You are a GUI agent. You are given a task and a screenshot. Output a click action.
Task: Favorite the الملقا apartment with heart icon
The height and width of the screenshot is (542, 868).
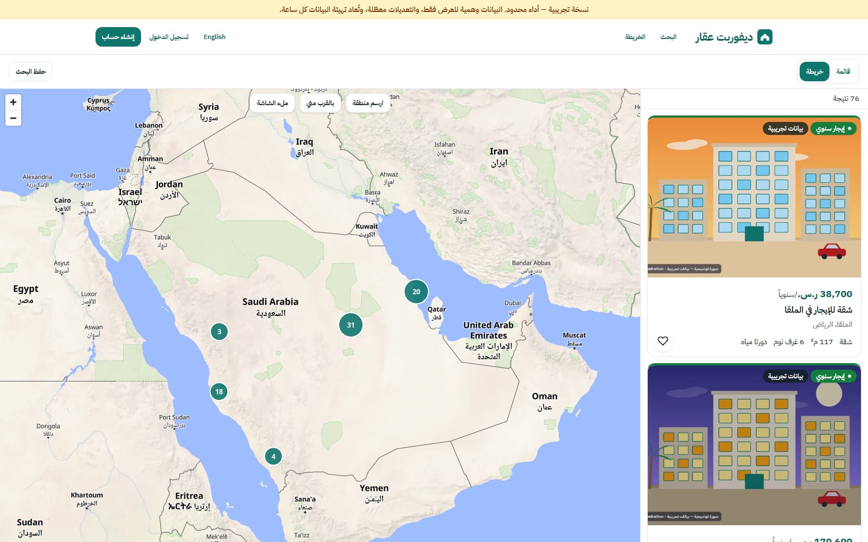[662, 341]
